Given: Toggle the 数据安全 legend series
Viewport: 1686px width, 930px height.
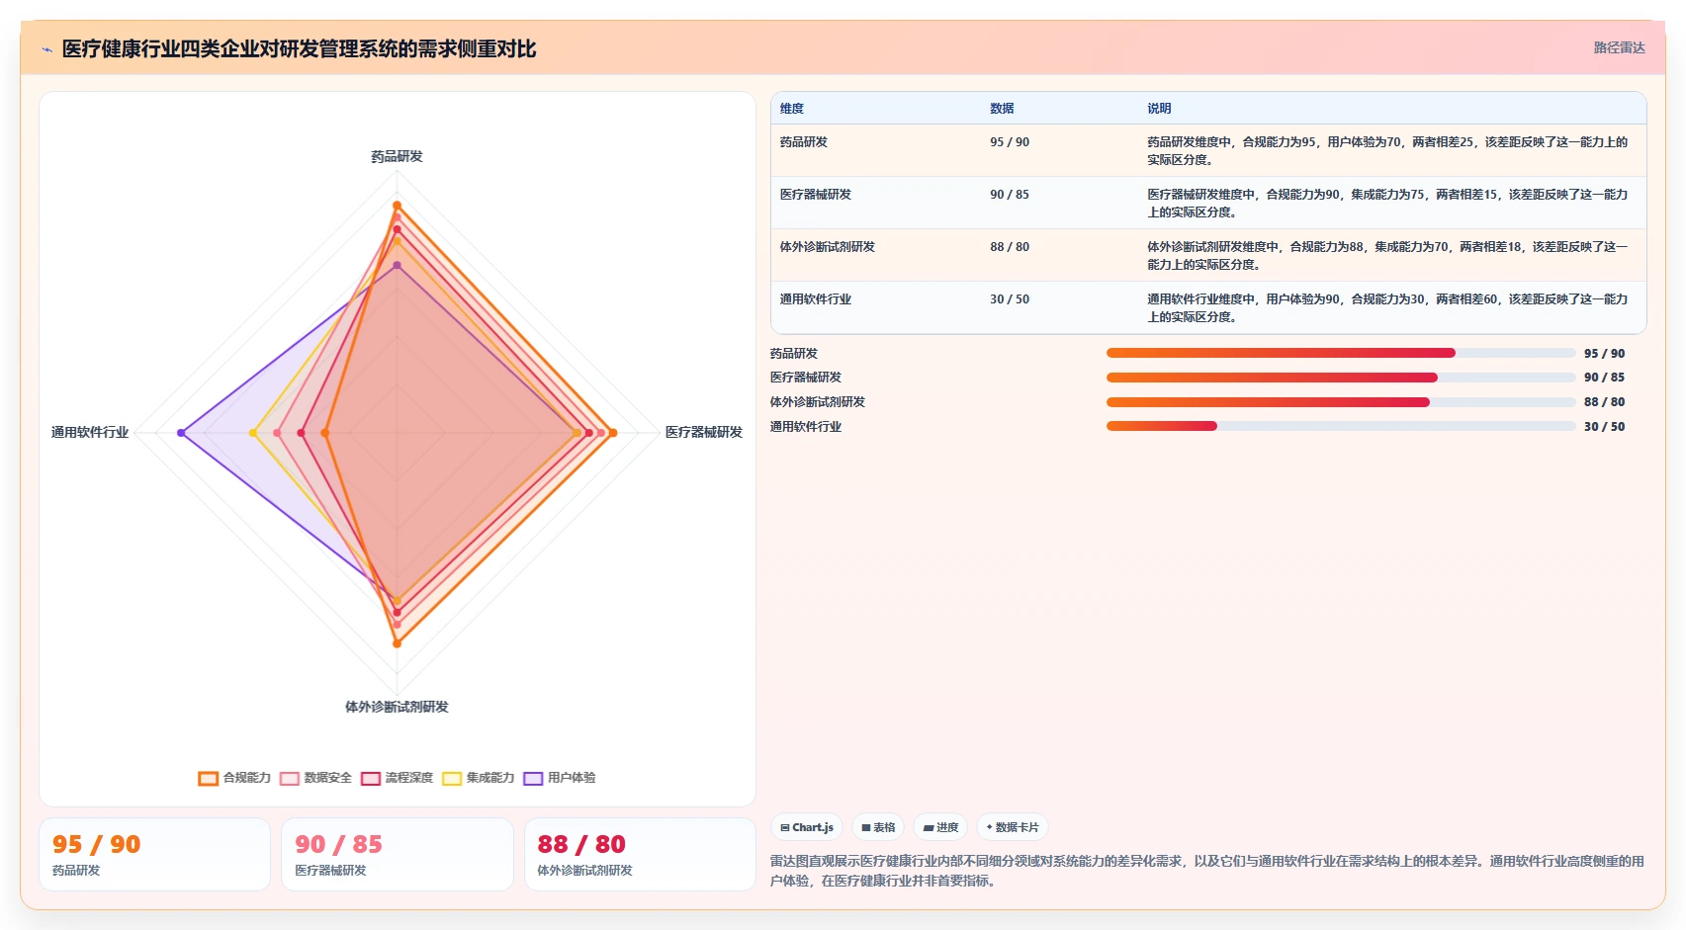Looking at the screenshot, I should pos(315,778).
